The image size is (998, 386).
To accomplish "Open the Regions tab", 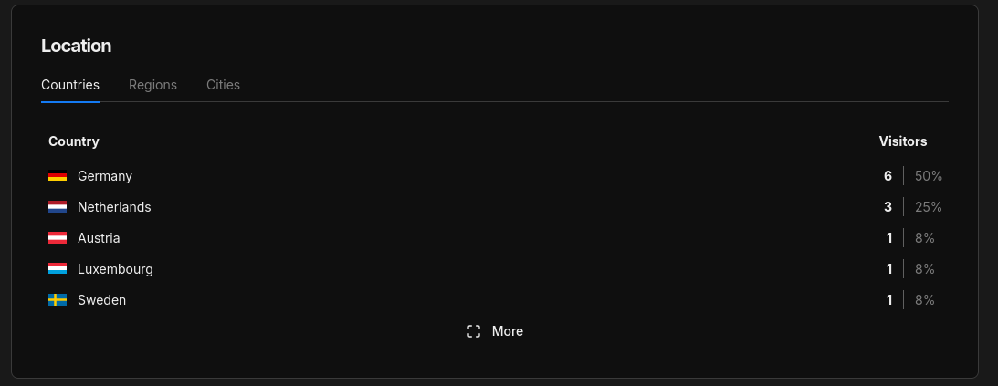I will coord(152,85).
